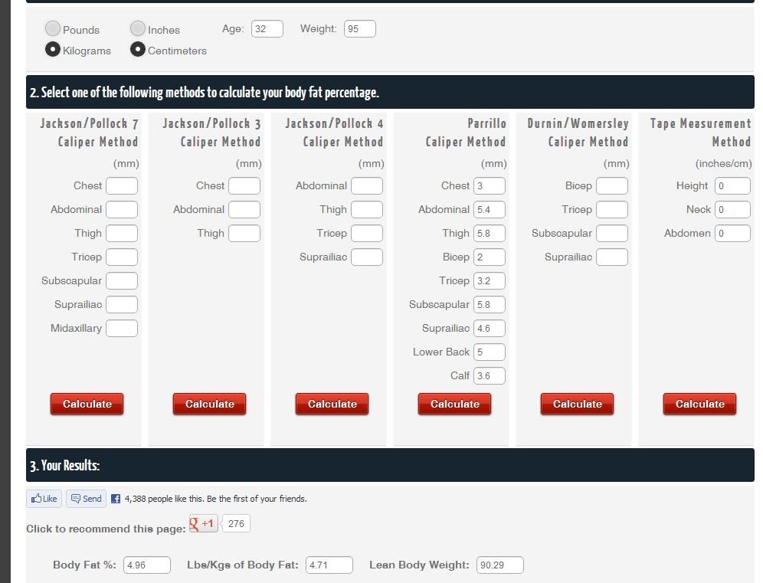
Task: Click the Weight input field
Action: click(x=360, y=29)
